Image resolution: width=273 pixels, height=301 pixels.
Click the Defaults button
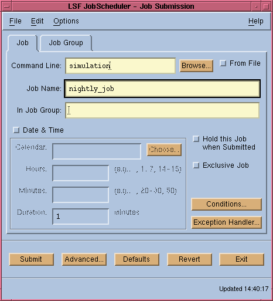tap(136, 259)
